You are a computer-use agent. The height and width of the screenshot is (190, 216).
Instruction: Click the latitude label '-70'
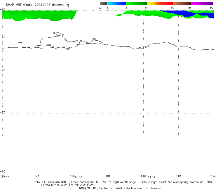(3, 70)
